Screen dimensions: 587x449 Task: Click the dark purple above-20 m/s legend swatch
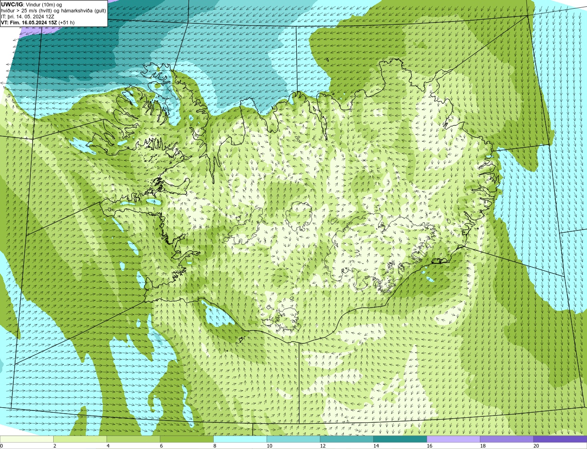tap(560, 439)
